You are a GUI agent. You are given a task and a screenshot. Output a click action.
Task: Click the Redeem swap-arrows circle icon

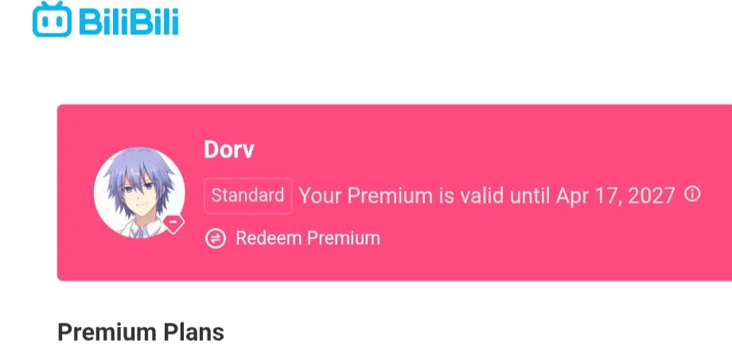216,238
